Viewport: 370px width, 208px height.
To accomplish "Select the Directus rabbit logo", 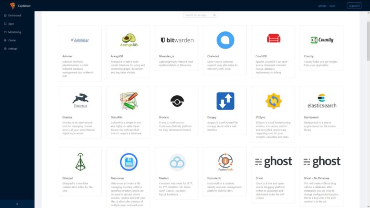I will (80, 100).
